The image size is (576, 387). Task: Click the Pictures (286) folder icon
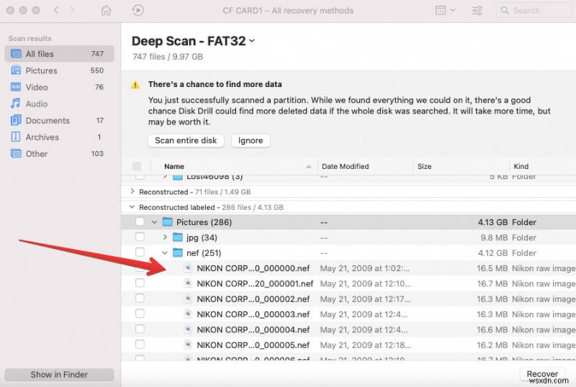168,222
